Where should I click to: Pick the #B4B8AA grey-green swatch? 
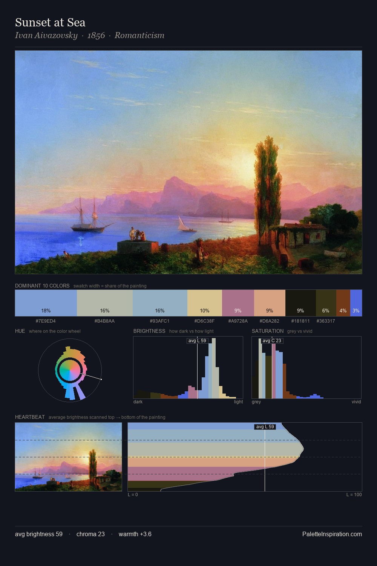tap(105, 303)
